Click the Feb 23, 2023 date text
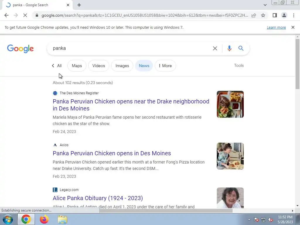The width and height of the screenshot is (300, 225). click(64, 176)
